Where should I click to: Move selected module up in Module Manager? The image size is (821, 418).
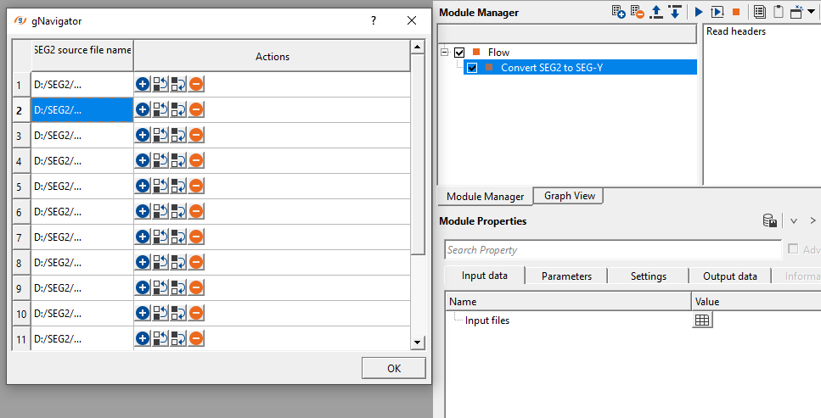[x=656, y=12]
